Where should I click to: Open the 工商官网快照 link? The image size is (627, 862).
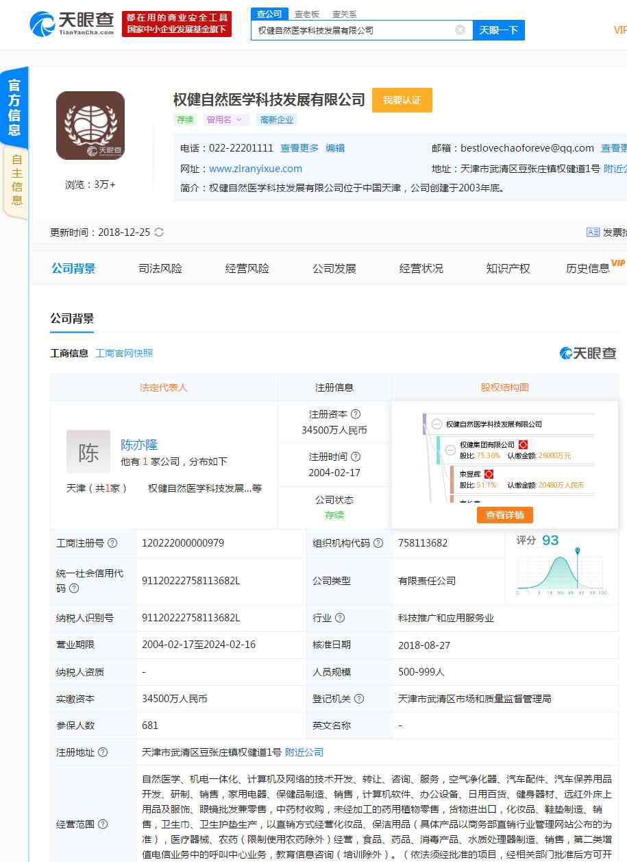124,353
